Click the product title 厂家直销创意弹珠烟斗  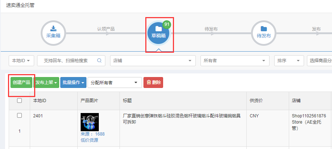[x=182, y=119]
